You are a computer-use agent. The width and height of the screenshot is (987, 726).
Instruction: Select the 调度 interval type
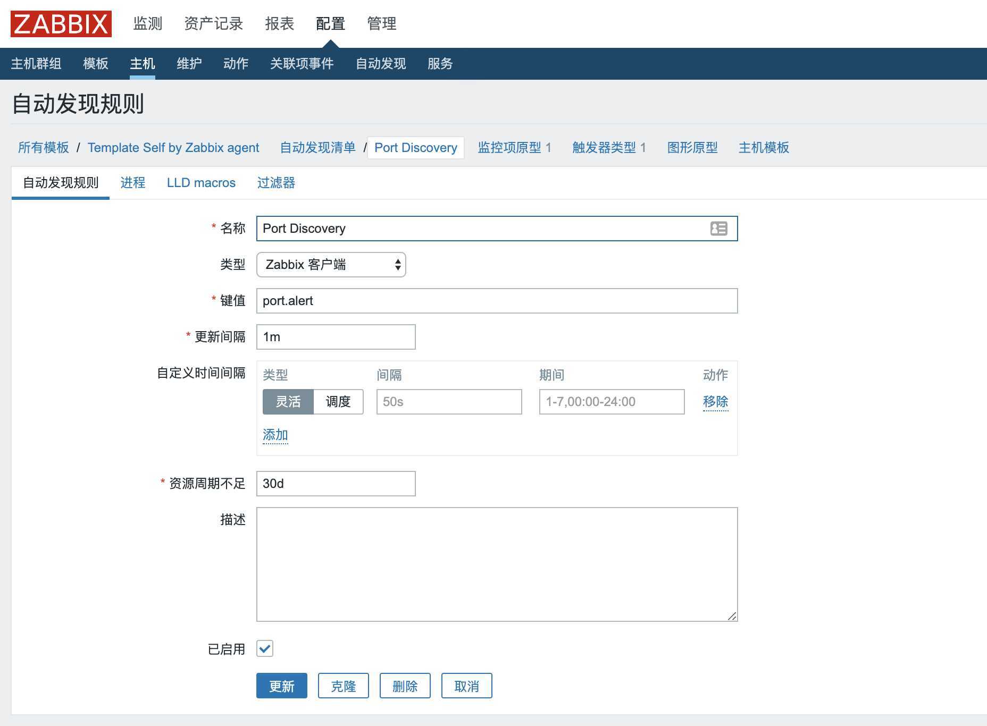pos(338,402)
